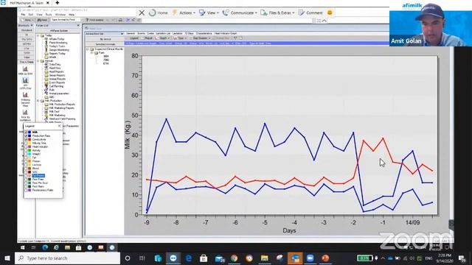
Task: Switch to the Events tab
Action: point(141,33)
